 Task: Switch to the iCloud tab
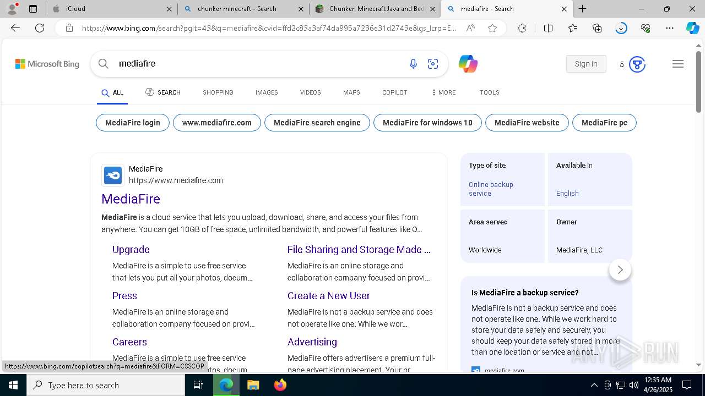click(x=113, y=9)
